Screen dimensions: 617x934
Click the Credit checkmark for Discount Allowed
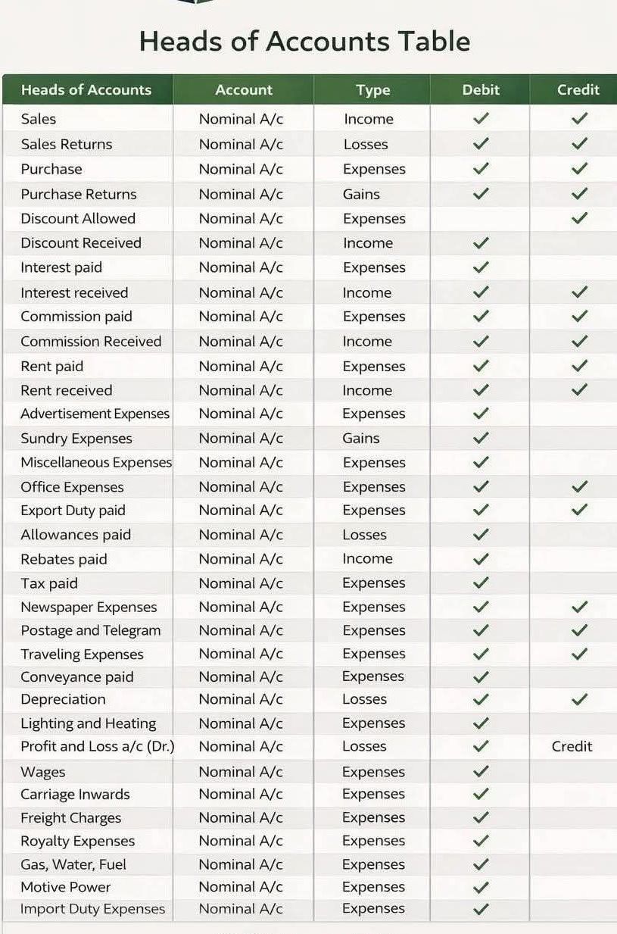click(x=580, y=218)
